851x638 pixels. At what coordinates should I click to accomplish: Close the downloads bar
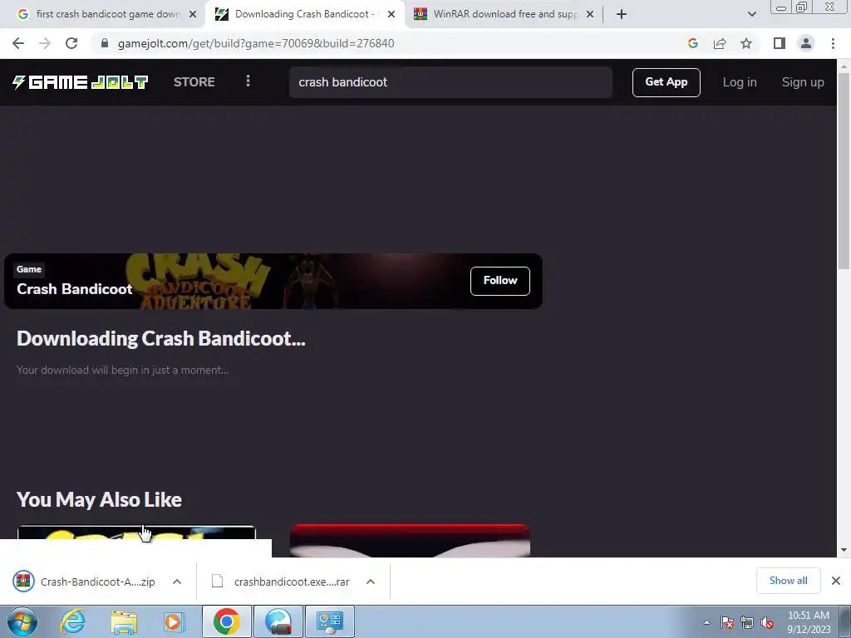coord(836,581)
